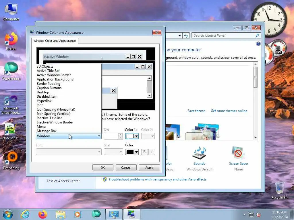Click the network tray icon
Viewport: 294px width, 220px height.
pyautogui.click(x=251, y=215)
